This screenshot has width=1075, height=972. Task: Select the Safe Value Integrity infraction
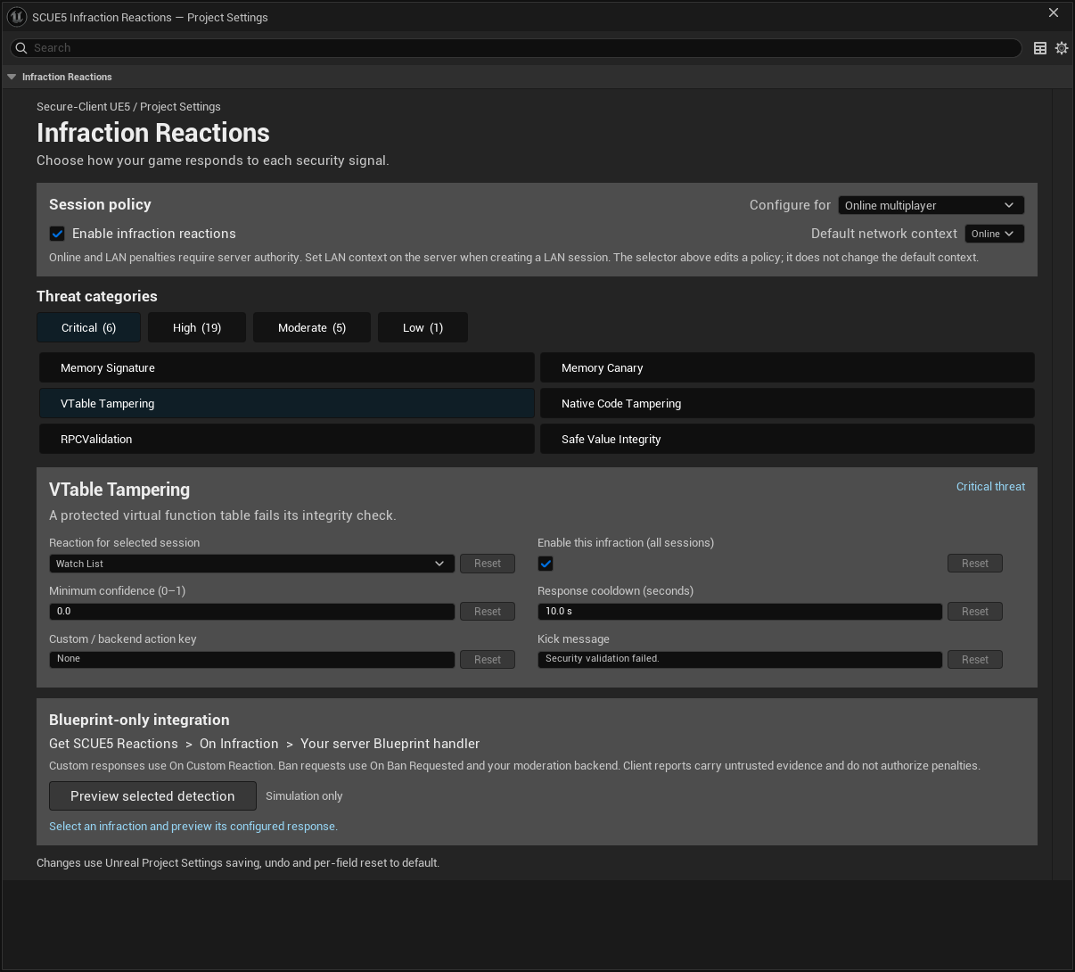point(787,439)
